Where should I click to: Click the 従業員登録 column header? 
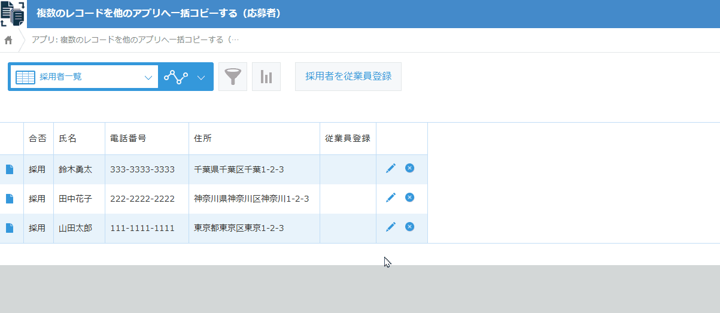tap(348, 138)
